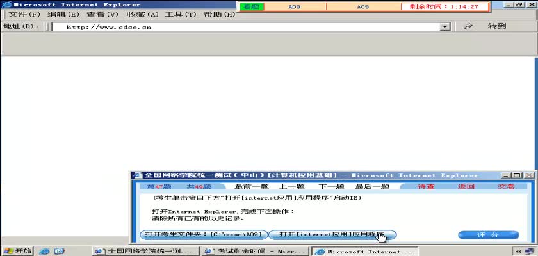538x256 pixels.
Task: Open the 收藏(A) menu
Action: click(143, 15)
